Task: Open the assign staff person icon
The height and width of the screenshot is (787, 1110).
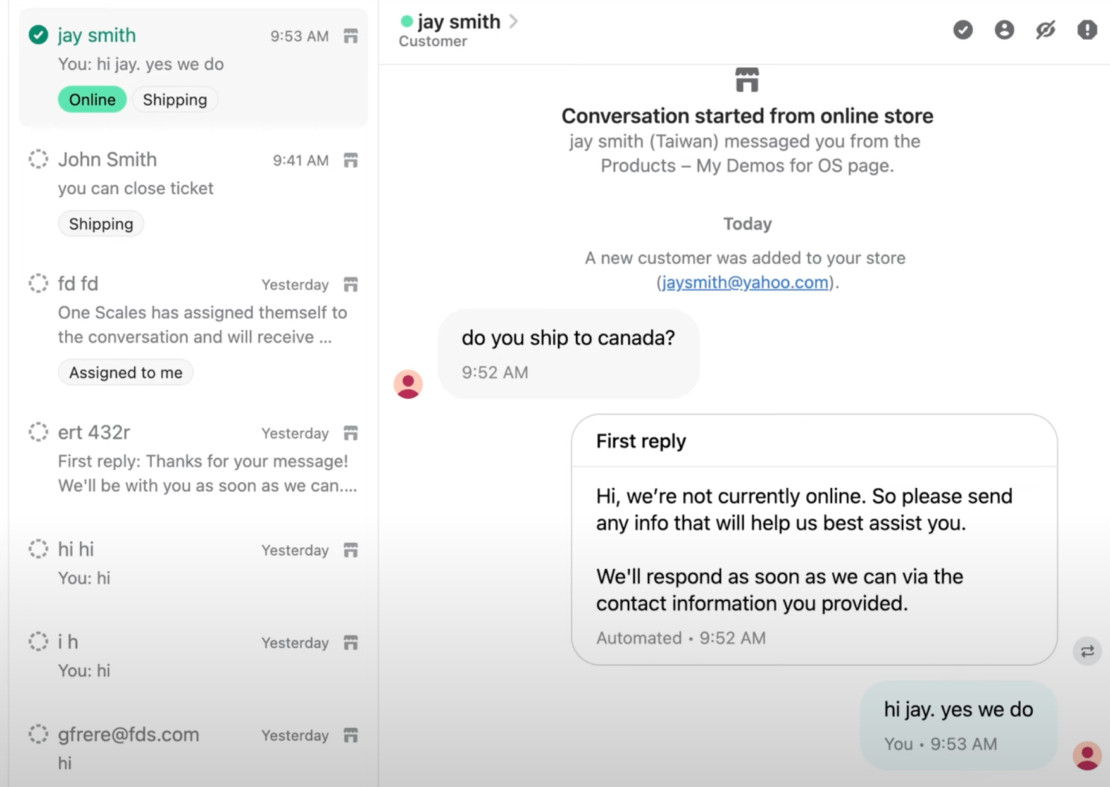Action: [1004, 30]
